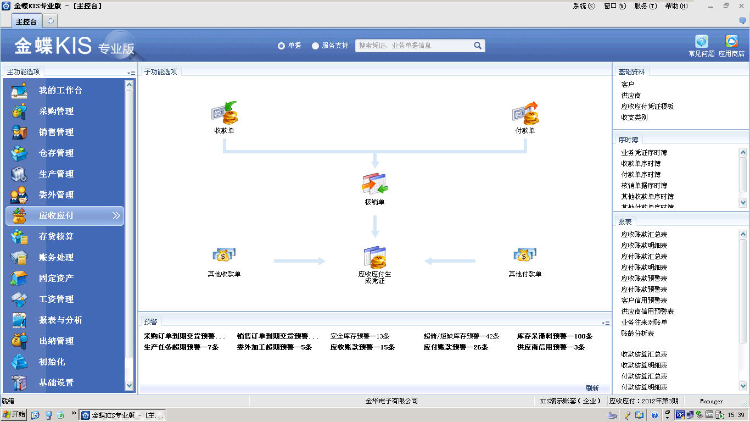Select 工资管理 module icon
The height and width of the screenshot is (422, 750).
click(x=19, y=299)
